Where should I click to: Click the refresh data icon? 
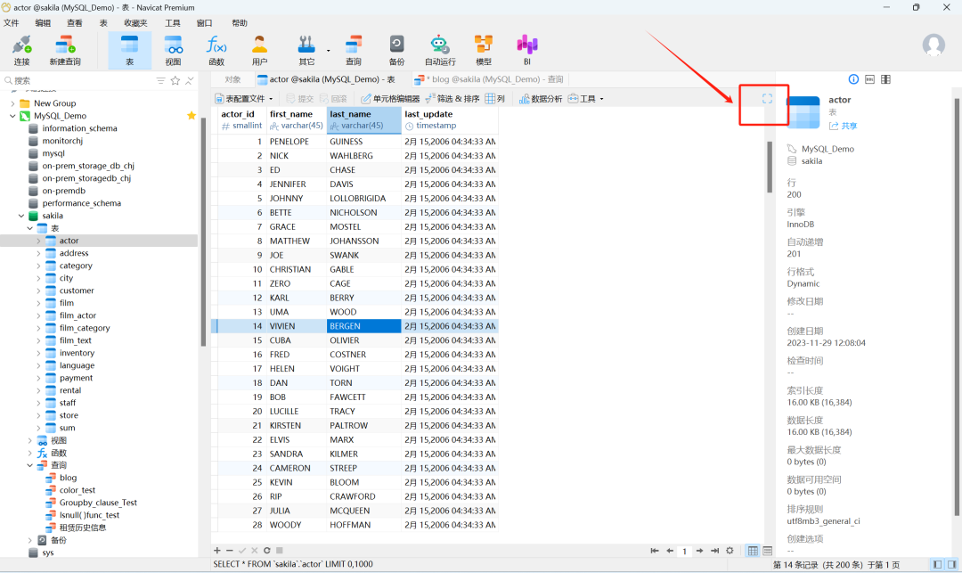[267, 551]
